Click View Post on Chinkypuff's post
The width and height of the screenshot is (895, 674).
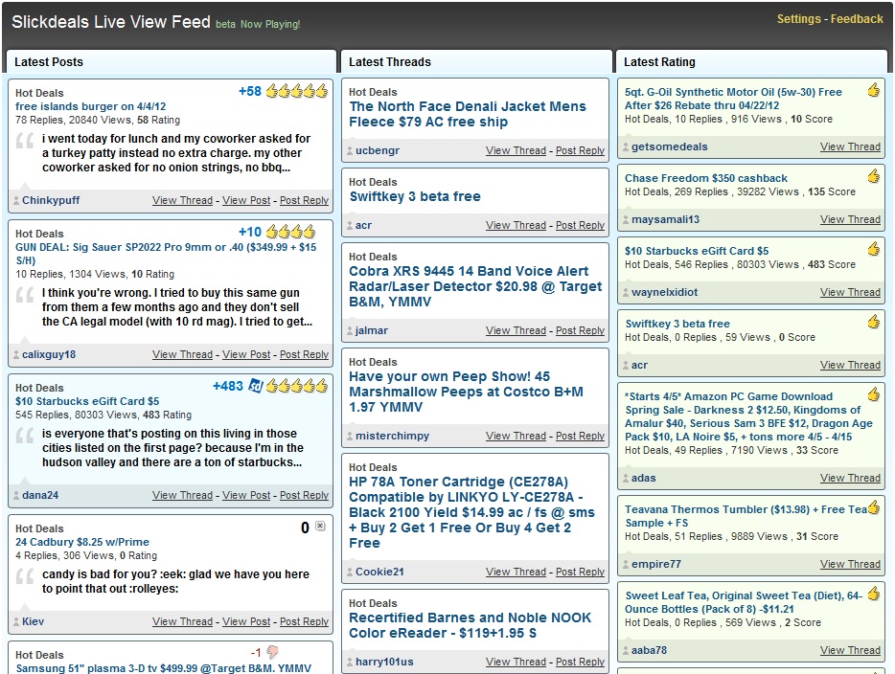click(246, 200)
